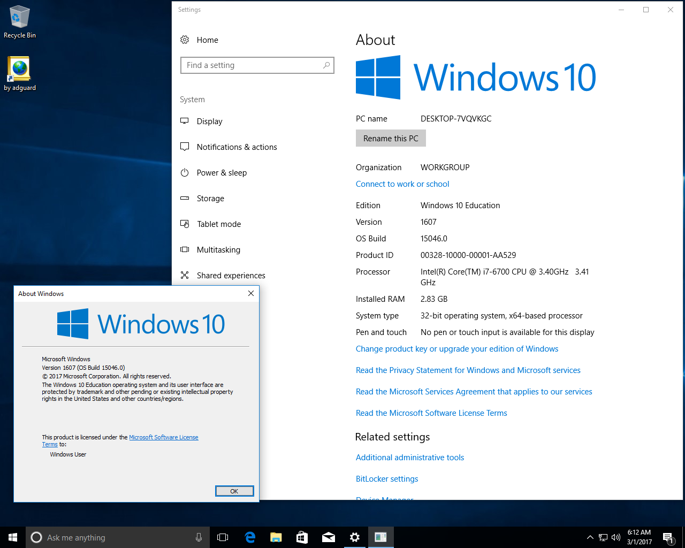
Task: Open Task View from taskbar
Action: coord(223,537)
